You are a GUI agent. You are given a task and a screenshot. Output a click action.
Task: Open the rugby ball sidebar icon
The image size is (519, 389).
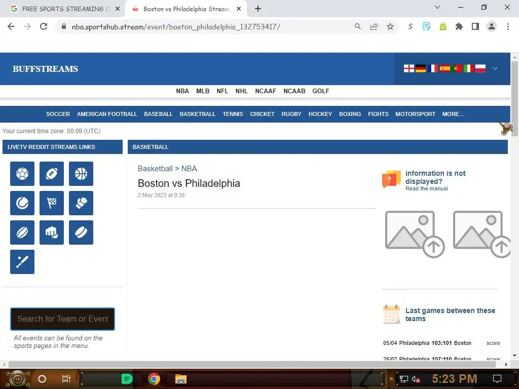pos(22,232)
